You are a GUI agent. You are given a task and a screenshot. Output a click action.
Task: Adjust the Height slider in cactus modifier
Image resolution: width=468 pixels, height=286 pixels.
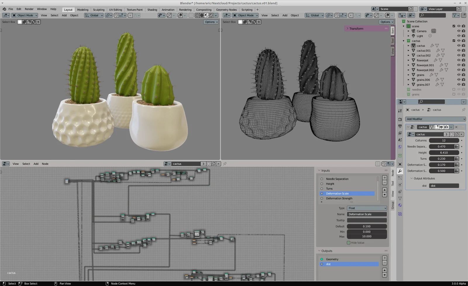click(x=444, y=152)
